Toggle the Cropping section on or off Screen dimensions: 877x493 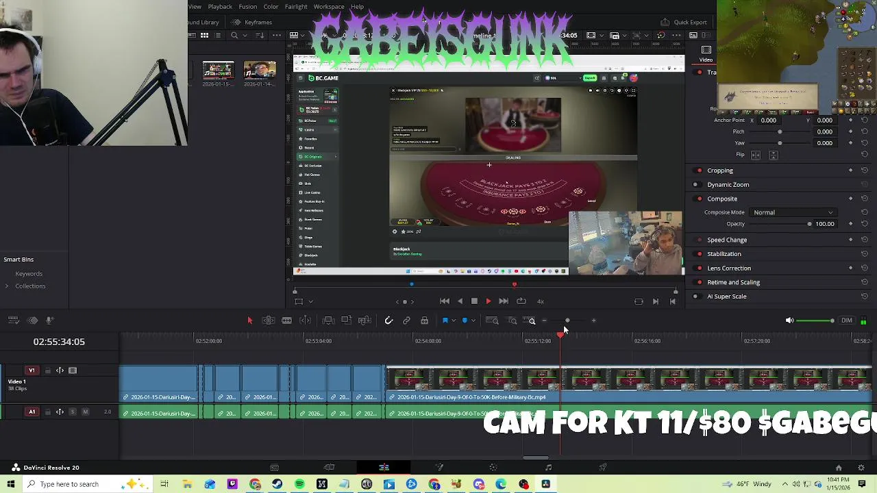pyautogui.click(x=699, y=170)
